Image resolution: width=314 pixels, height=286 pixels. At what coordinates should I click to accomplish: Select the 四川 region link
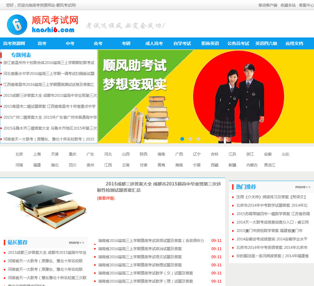73,165
